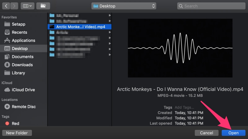Click the magnifying glass search icon
This screenshot has width=248, height=139.
click(x=181, y=6)
